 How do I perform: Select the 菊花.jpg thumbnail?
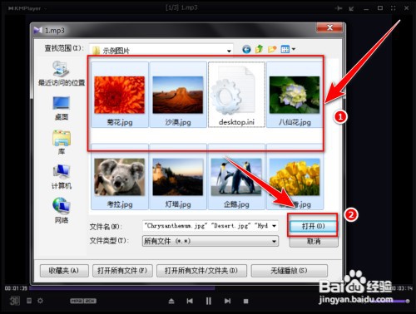tap(120, 95)
